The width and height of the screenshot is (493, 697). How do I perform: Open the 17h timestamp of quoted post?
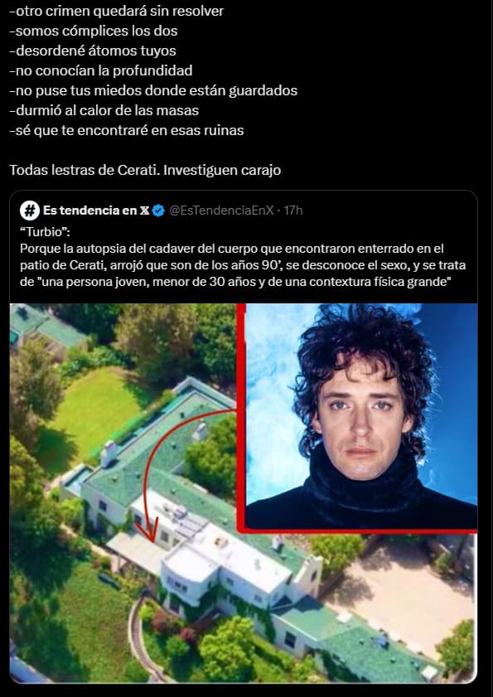pyautogui.click(x=293, y=211)
